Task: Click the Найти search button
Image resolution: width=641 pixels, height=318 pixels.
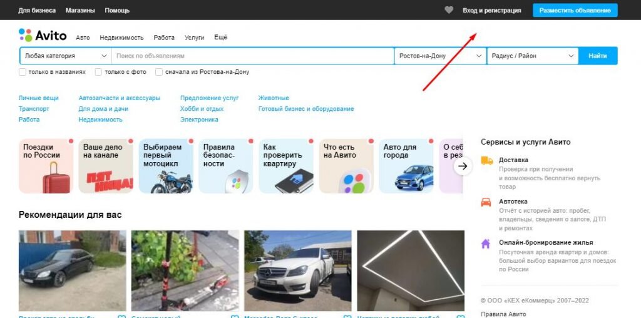Action: (x=598, y=56)
